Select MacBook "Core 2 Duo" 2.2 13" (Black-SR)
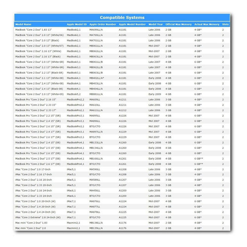Viewport: 247px width, 247px height. click(x=39, y=73)
